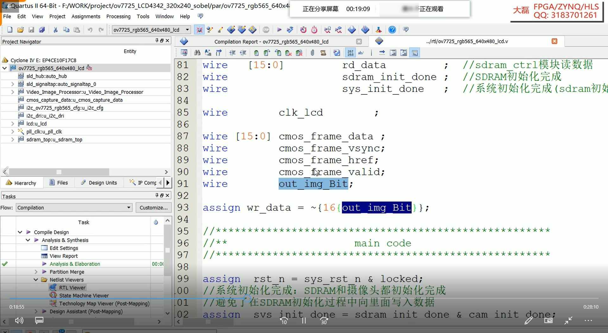
Task: Start Compilation play icon
Action: pyautogui.click(x=279, y=30)
